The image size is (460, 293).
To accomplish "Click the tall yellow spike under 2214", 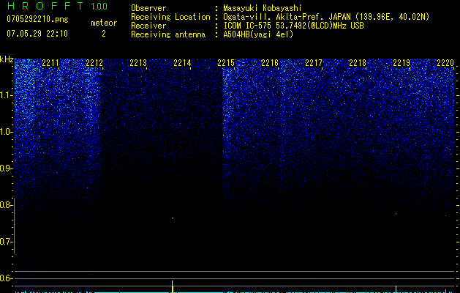I will point(172,286).
